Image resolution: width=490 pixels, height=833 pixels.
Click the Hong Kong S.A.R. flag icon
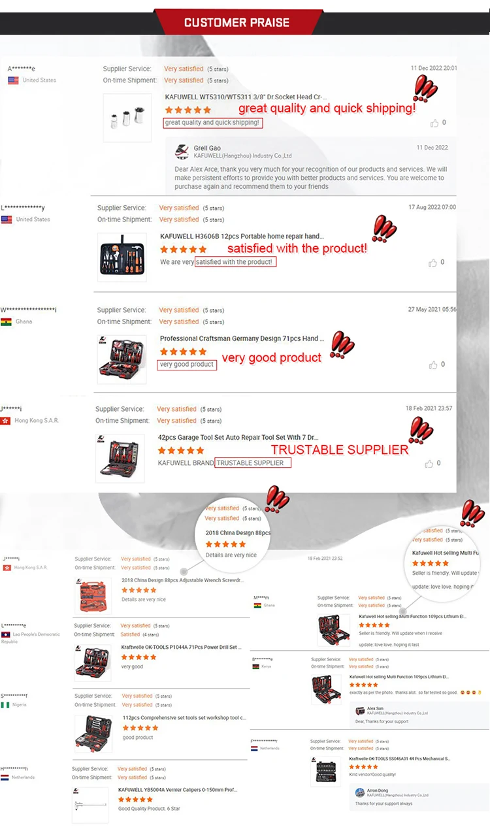point(6,421)
